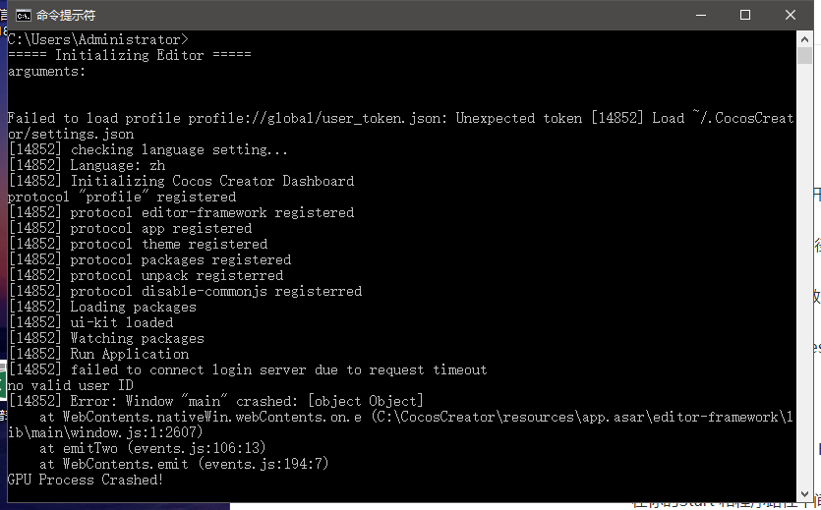
Task: Minimize the Command Prompt window
Action: (701, 15)
